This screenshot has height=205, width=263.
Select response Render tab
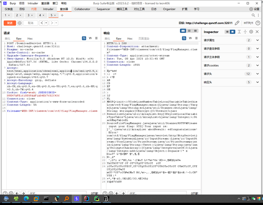[144, 38]
